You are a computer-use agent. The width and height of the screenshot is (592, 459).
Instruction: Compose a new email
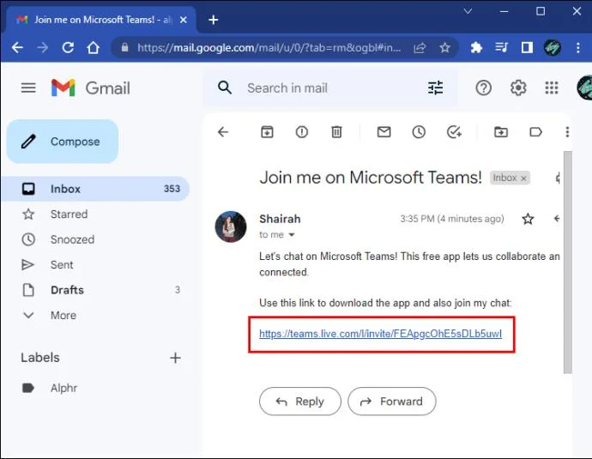coord(63,142)
